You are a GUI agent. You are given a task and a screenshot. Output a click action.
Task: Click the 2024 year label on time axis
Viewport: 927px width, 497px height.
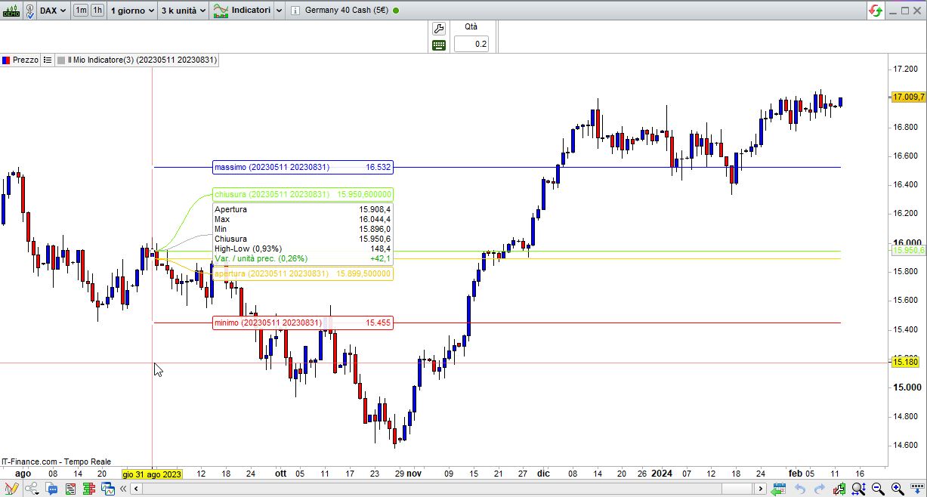pyautogui.click(x=662, y=474)
